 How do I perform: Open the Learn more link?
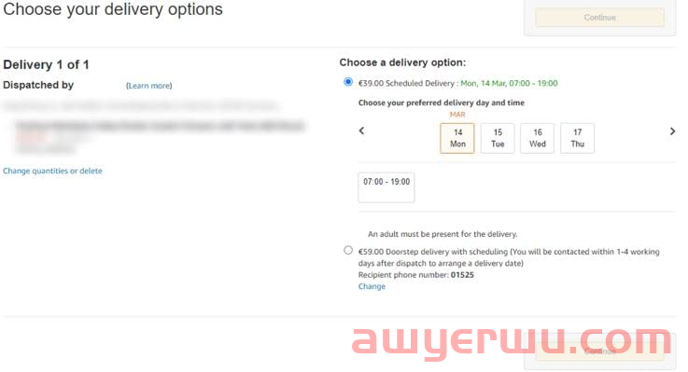[149, 86]
